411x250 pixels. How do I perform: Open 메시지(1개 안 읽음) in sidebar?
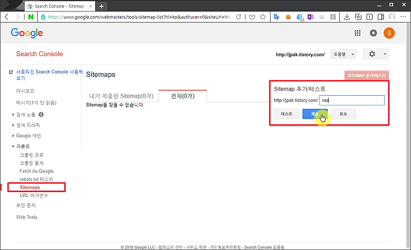click(x=36, y=103)
